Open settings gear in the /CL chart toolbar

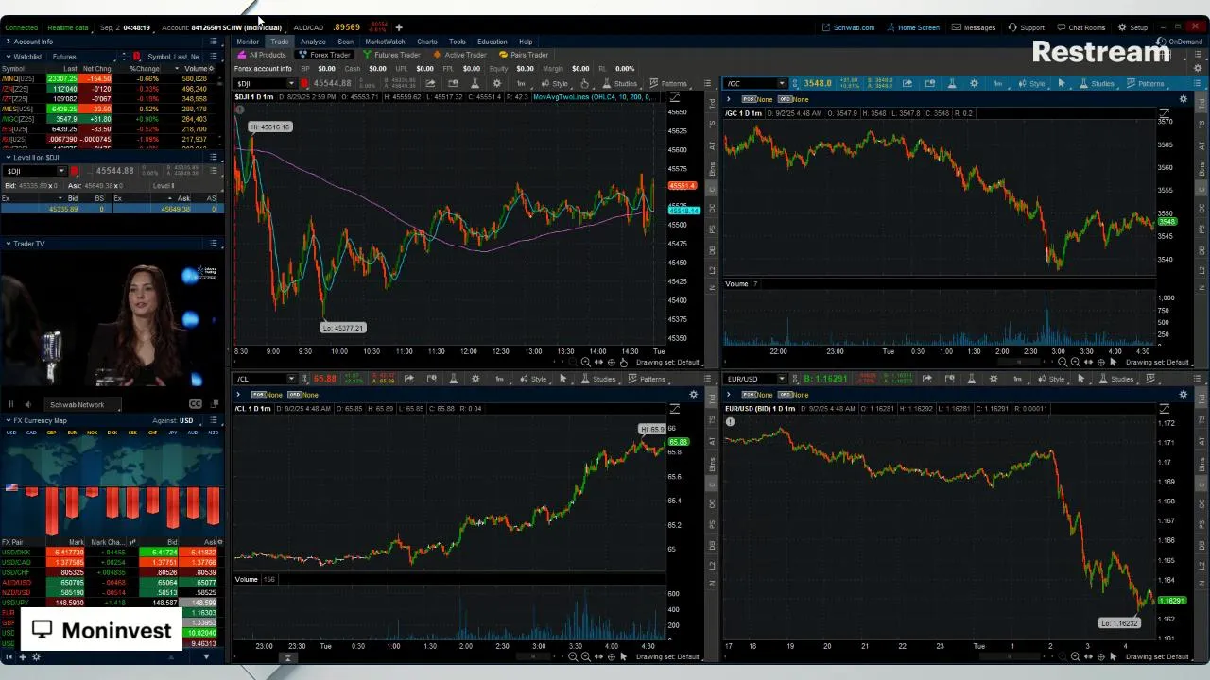coord(475,379)
